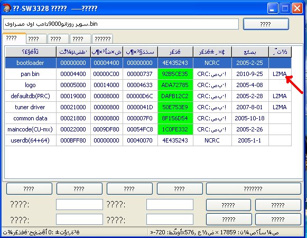The image size is (307, 238).
Task: Minimize the SW3328 window
Action: click(x=272, y=8)
